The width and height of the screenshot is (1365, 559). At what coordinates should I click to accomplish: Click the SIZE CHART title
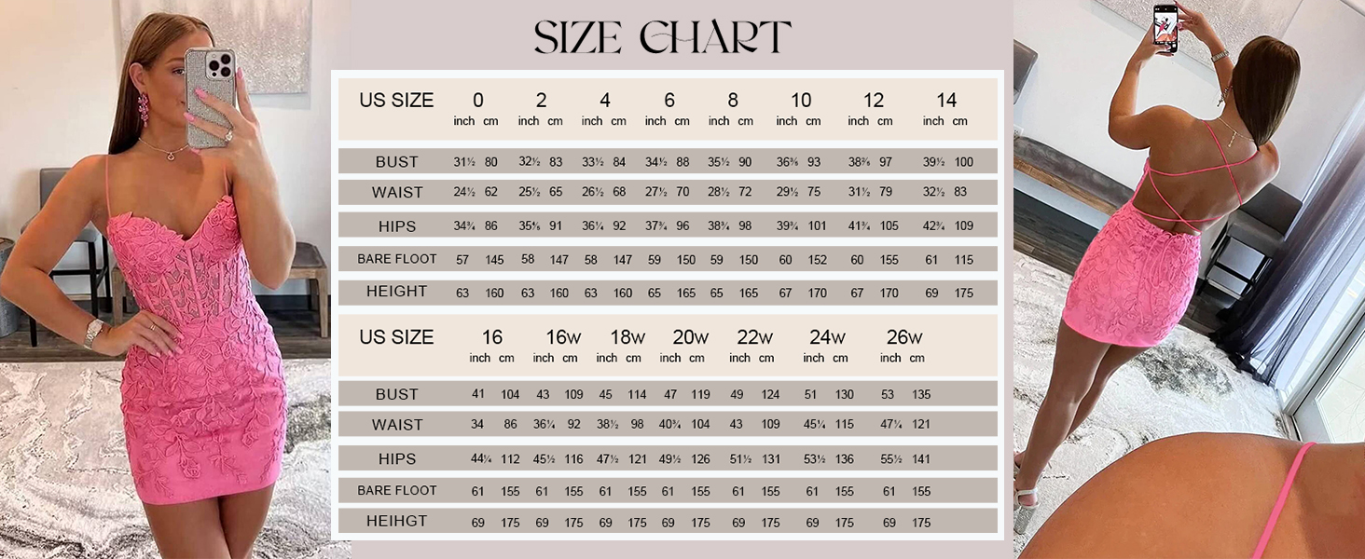pyautogui.click(x=663, y=37)
